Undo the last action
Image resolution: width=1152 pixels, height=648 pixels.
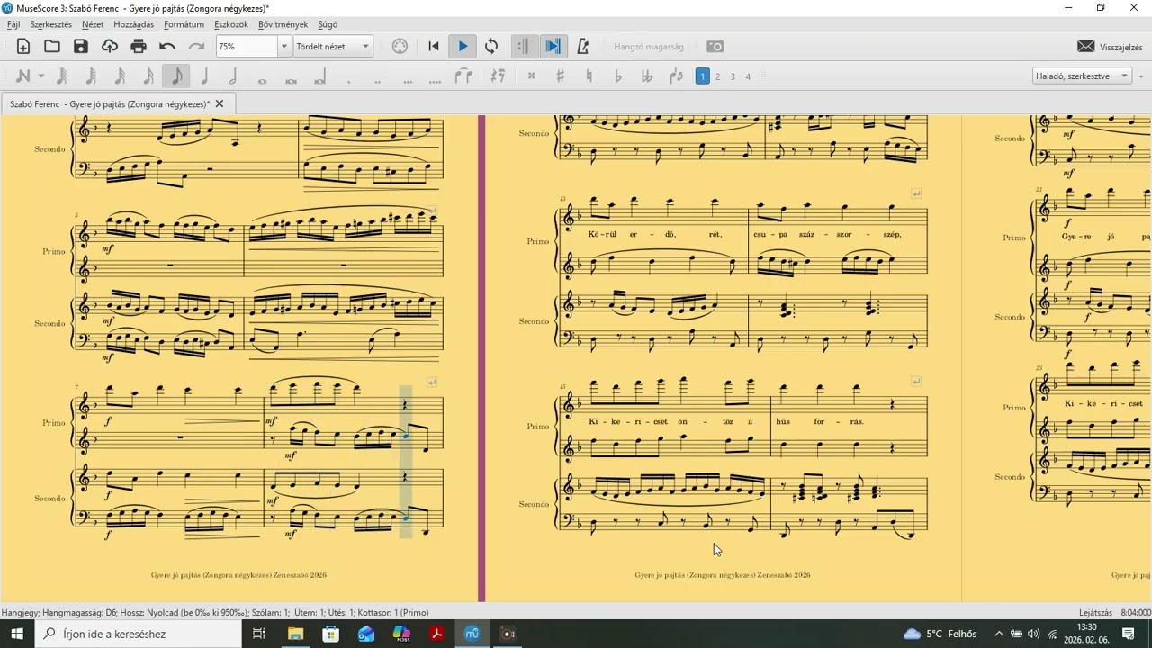click(167, 47)
